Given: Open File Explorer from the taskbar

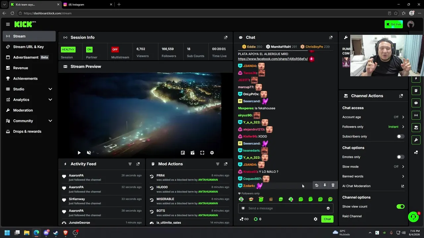Looking at the screenshot, I should click(27, 233).
